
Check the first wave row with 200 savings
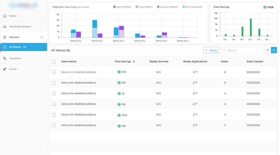pos(54,72)
